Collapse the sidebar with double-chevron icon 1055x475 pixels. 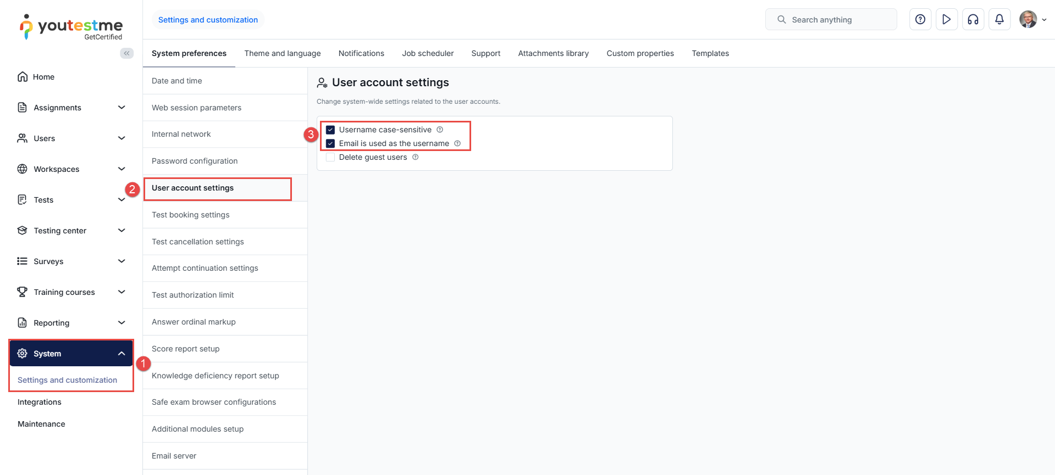[x=127, y=53]
